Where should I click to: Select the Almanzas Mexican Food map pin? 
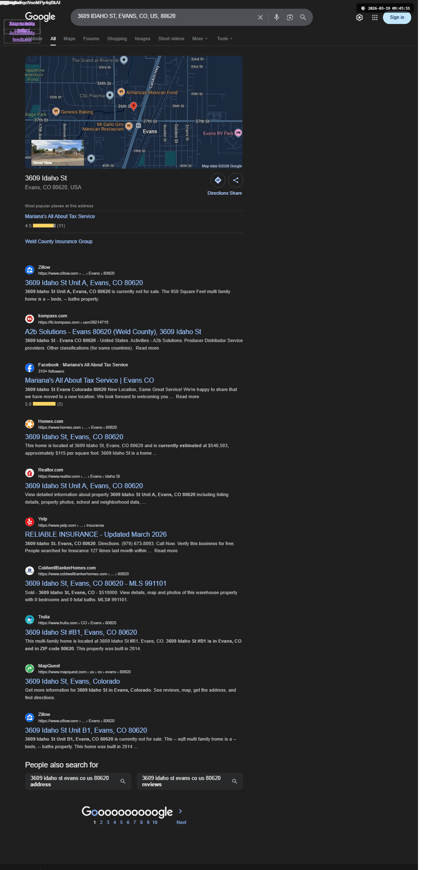click(x=121, y=92)
